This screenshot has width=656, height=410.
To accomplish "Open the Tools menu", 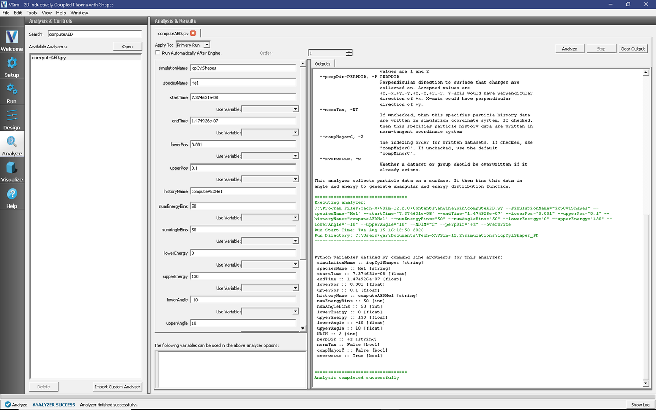I will (x=32, y=12).
